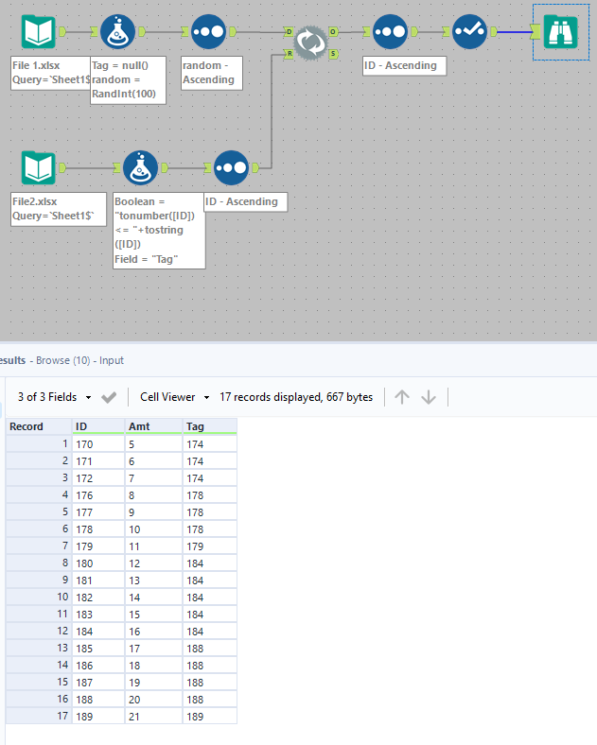597x745 pixels.
Task: Click the D input anchor of Dynamic Replace
Action: click(289, 32)
